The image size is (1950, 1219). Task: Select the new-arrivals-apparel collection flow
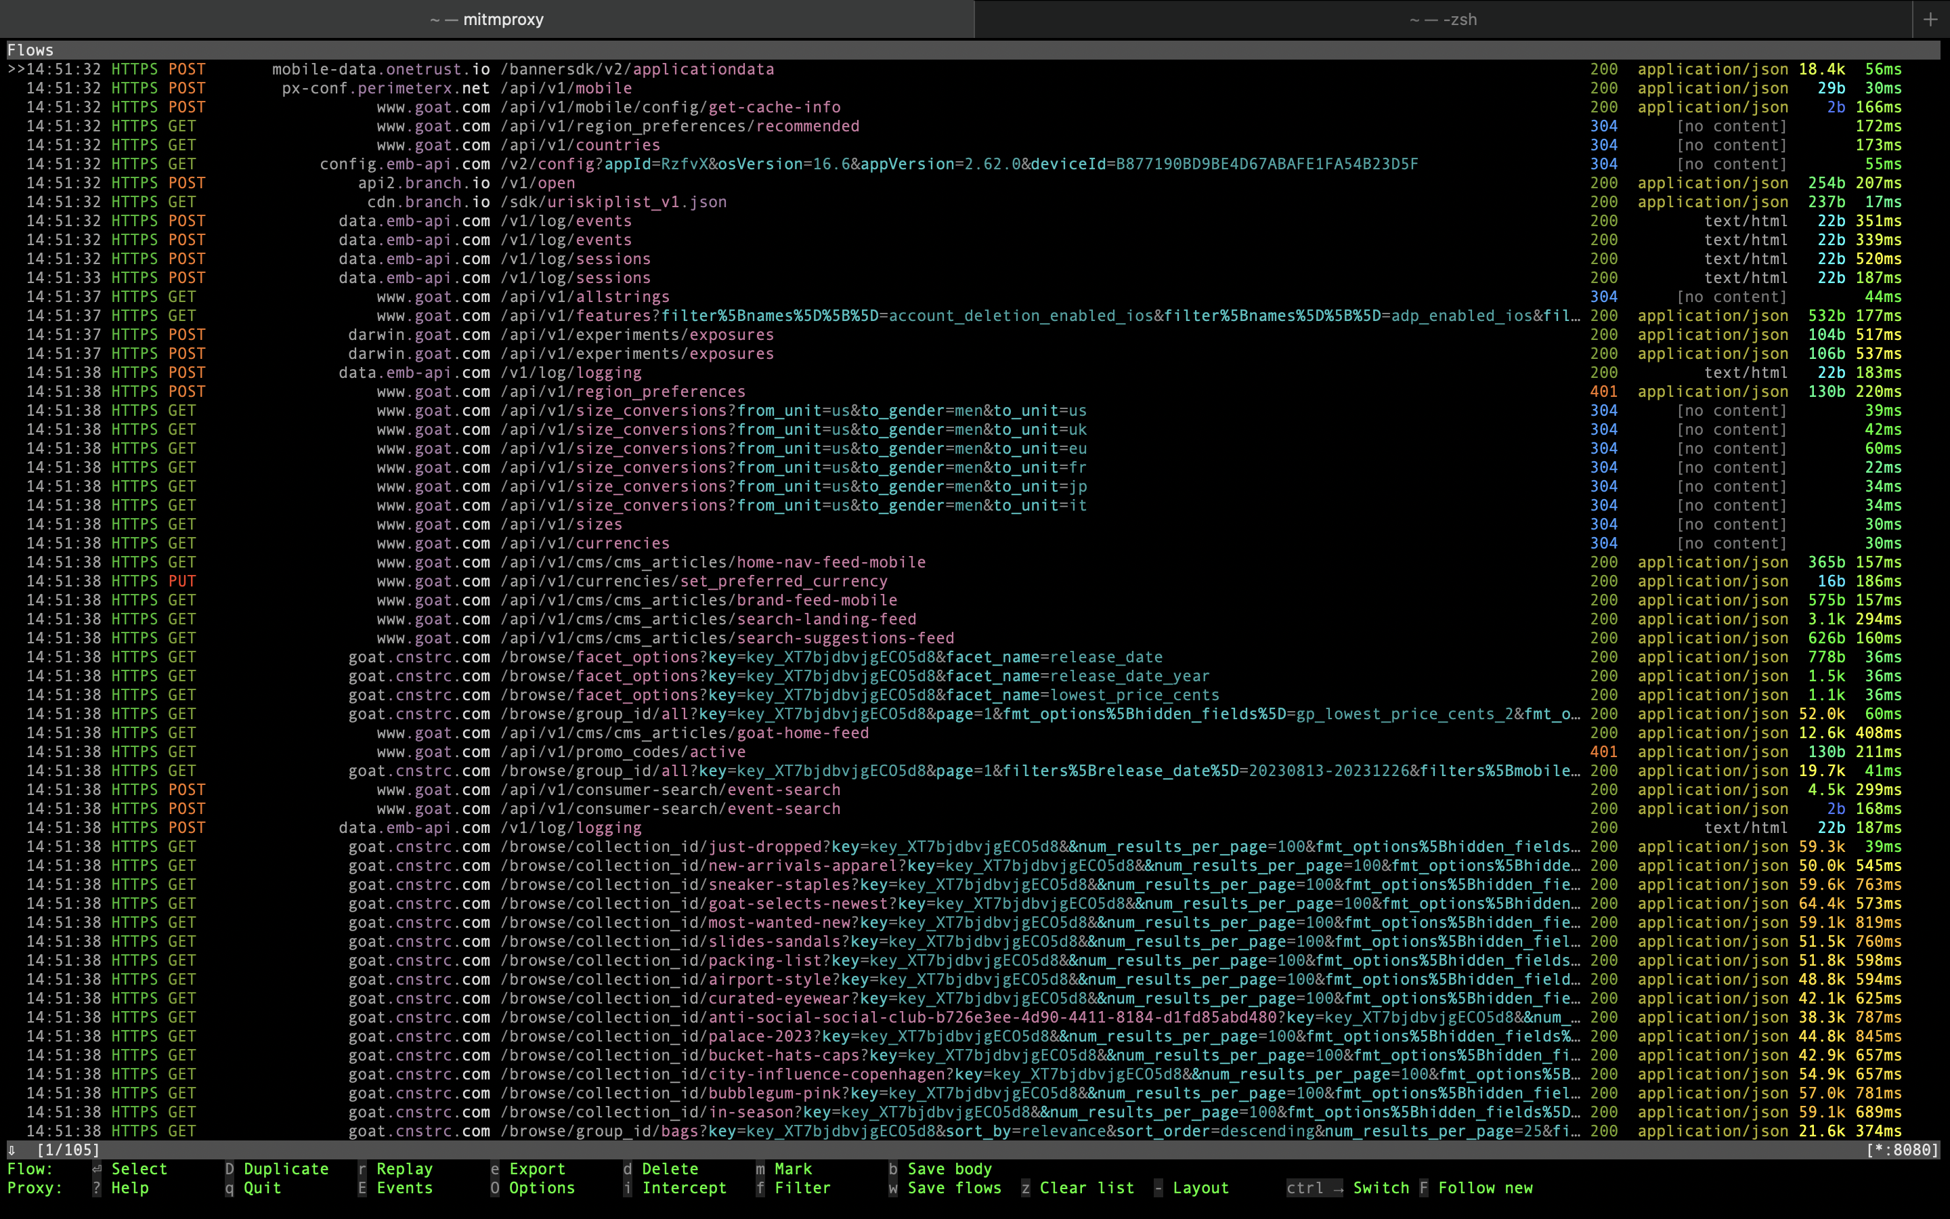tap(974, 865)
